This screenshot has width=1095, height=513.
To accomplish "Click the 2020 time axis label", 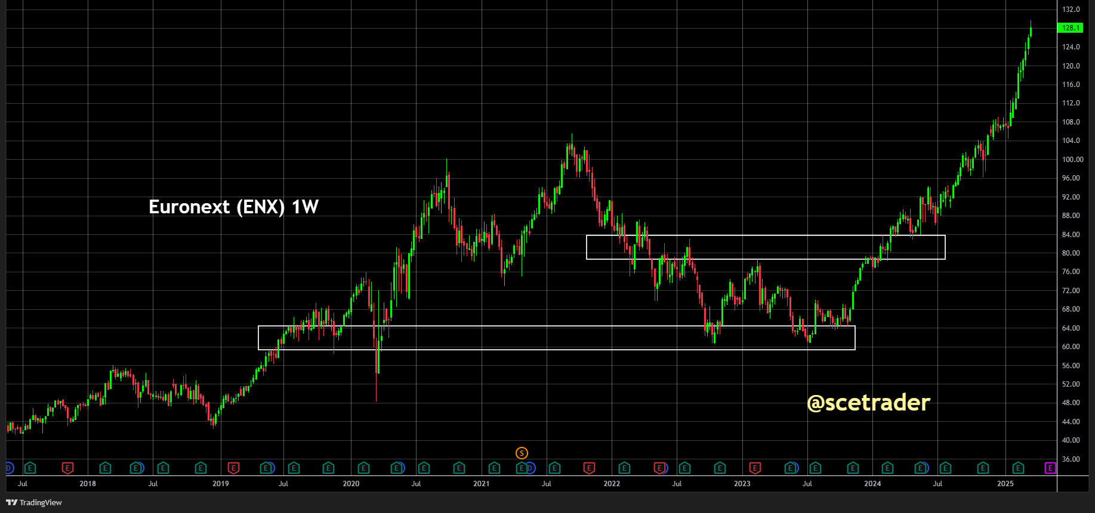I will point(351,484).
